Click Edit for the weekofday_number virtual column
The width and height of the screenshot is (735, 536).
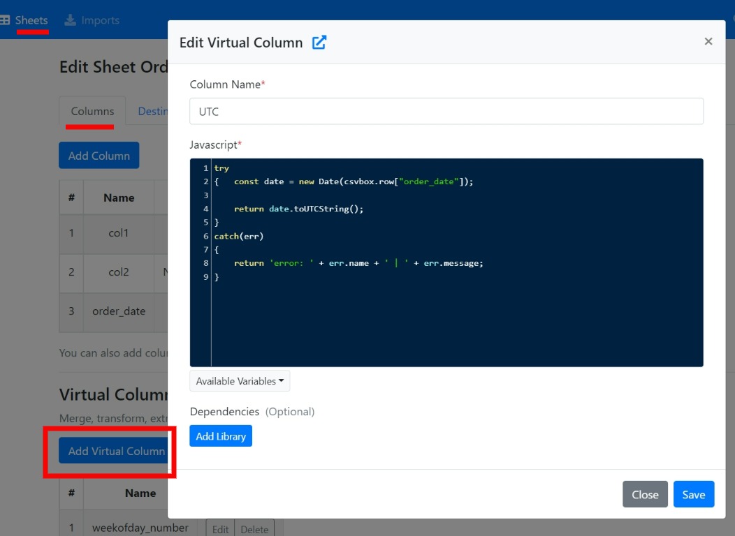[220, 529]
